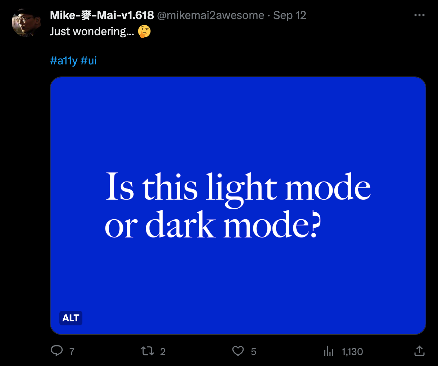Click the reply count 7
This screenshot has width=438, height=366.
pyautogui.click(x=72, y=351)
